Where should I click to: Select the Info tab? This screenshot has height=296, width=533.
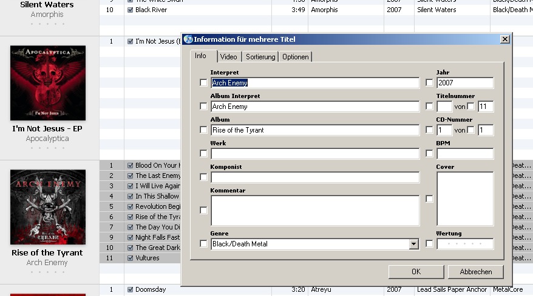point(200,56)
